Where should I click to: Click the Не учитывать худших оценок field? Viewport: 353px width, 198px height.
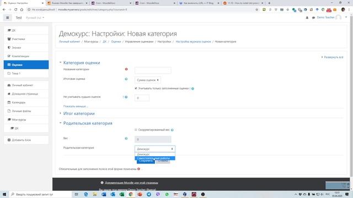[142, 98]
